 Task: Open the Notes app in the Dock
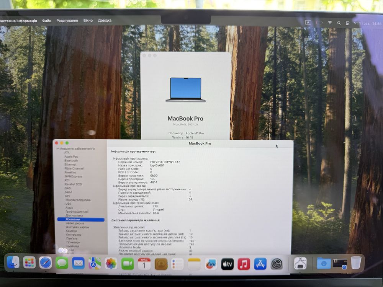194,264
